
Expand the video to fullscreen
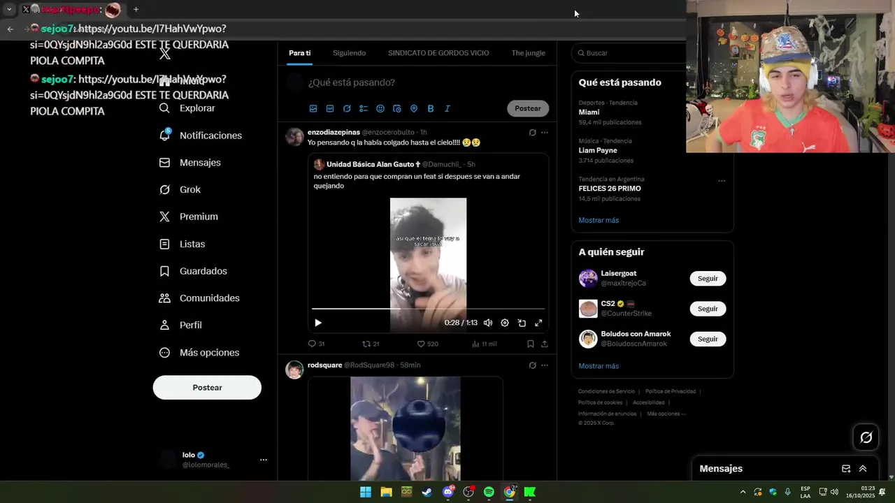pos(538,323)
